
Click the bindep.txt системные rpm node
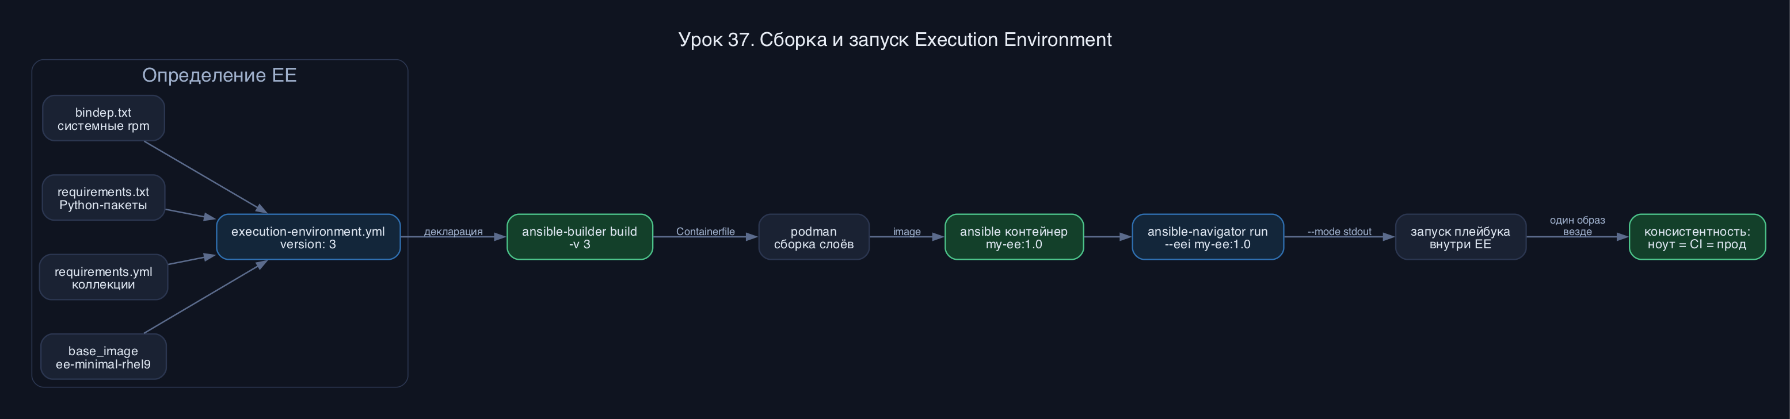point(103,118)
